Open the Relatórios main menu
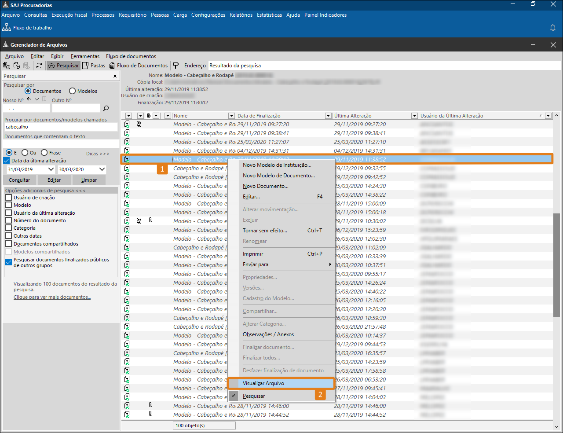The image size is (563, 433). click(241, 15)
